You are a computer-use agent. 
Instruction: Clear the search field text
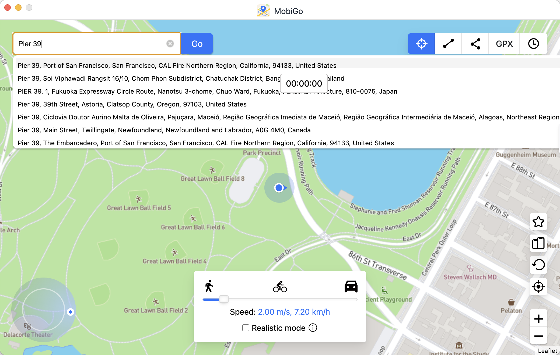click(170, 44)
